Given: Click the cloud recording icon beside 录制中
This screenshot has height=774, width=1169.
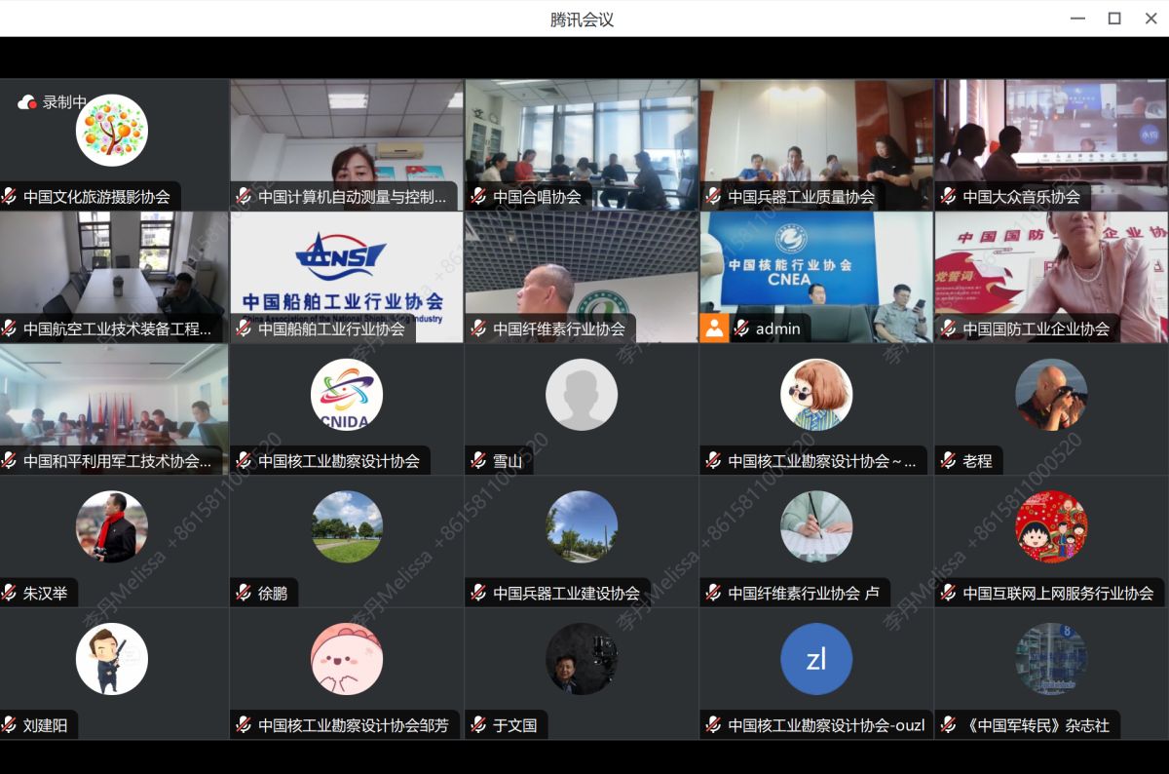Looking at the screenshot, I should (27, 102).
